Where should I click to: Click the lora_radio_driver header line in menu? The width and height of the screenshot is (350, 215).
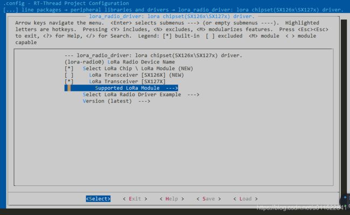point(153,55)
